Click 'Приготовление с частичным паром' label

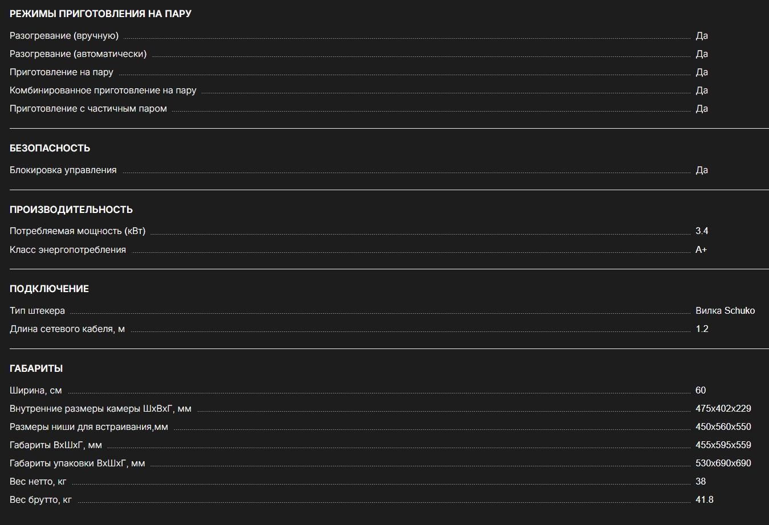pyautogui.click(x=88, y=109)
